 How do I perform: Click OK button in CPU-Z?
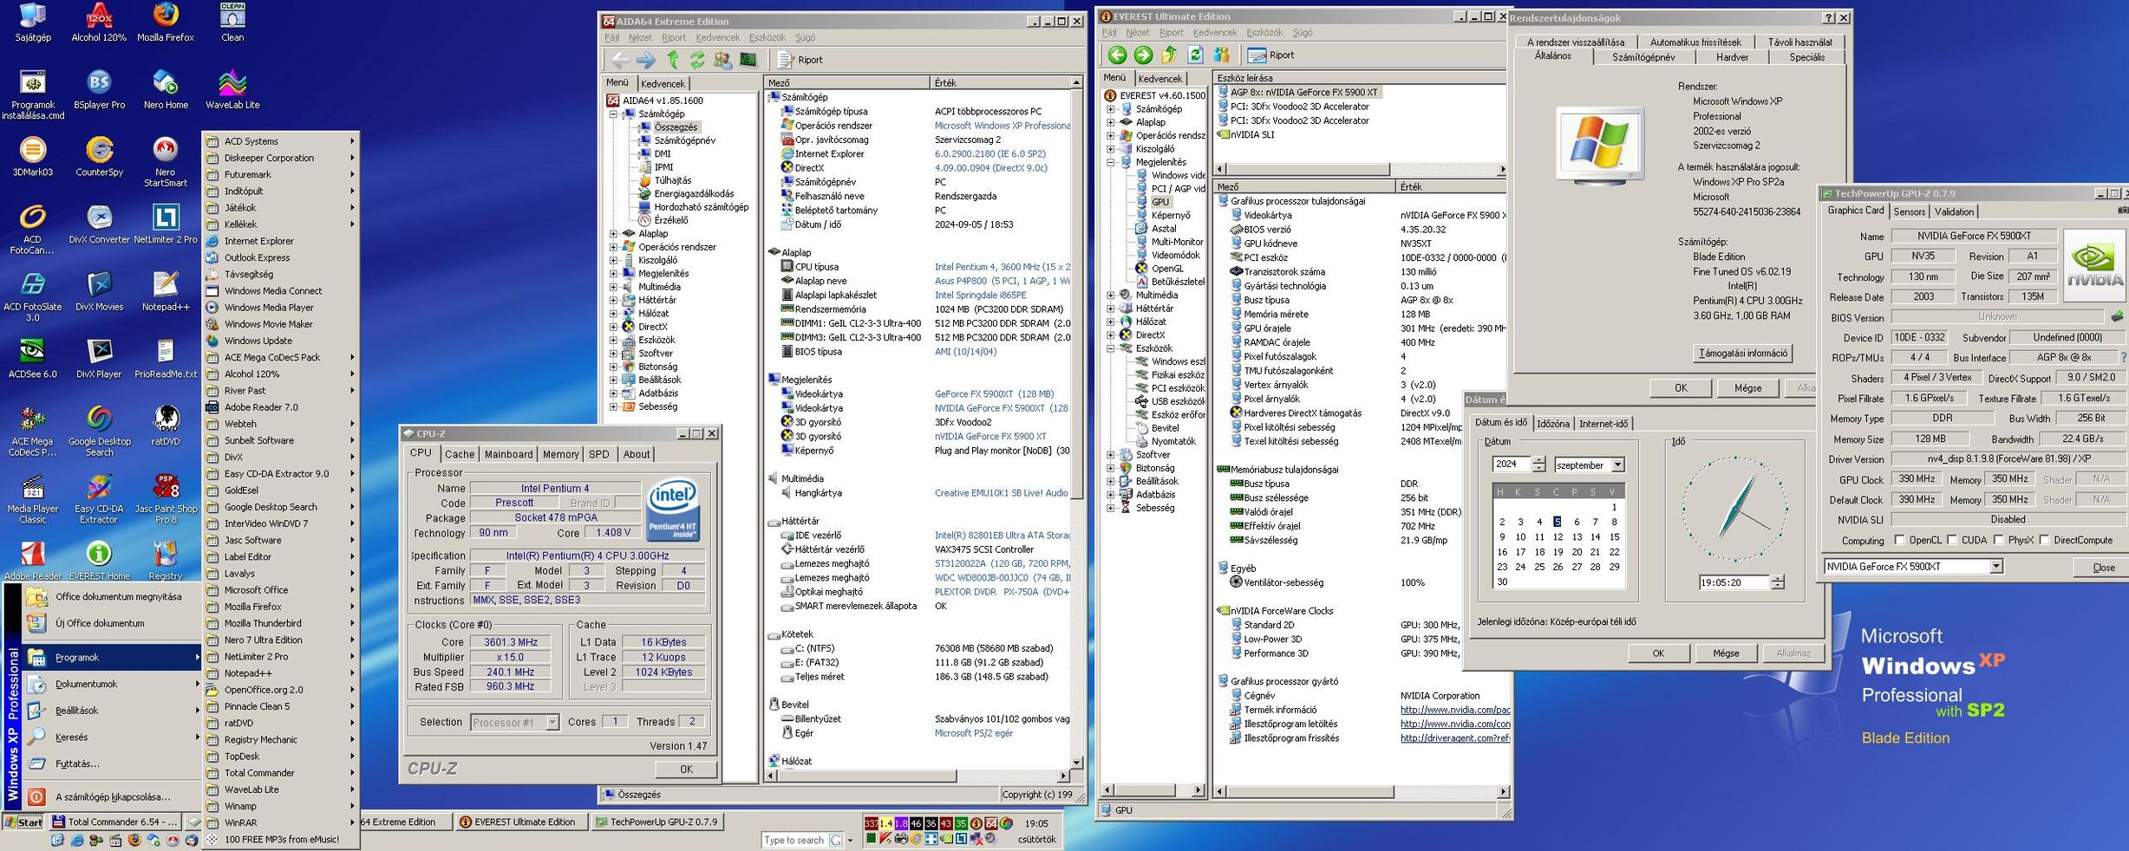pos(686,769)
